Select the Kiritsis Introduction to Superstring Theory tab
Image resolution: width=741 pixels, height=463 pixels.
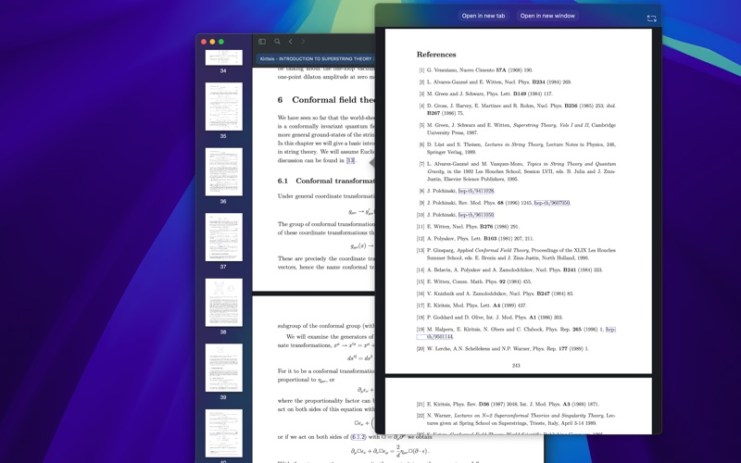(316, 58)
